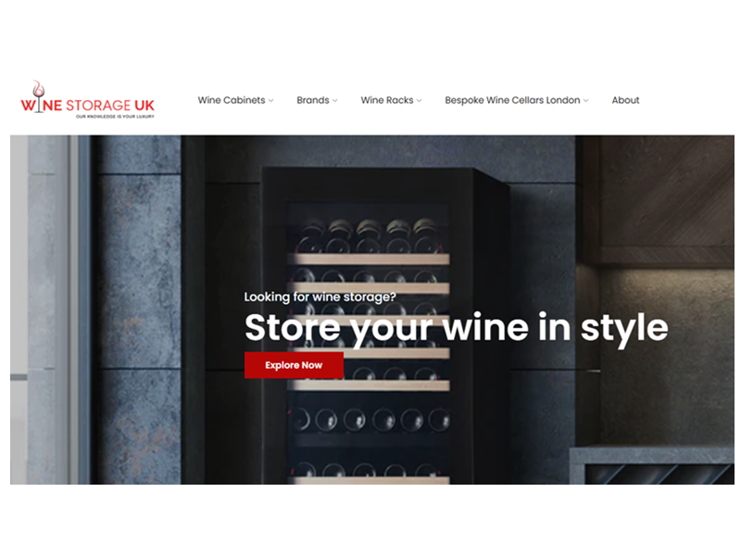Open Bespoke Wine Cellars London menu
741x556 pixels.
[512, 100]
